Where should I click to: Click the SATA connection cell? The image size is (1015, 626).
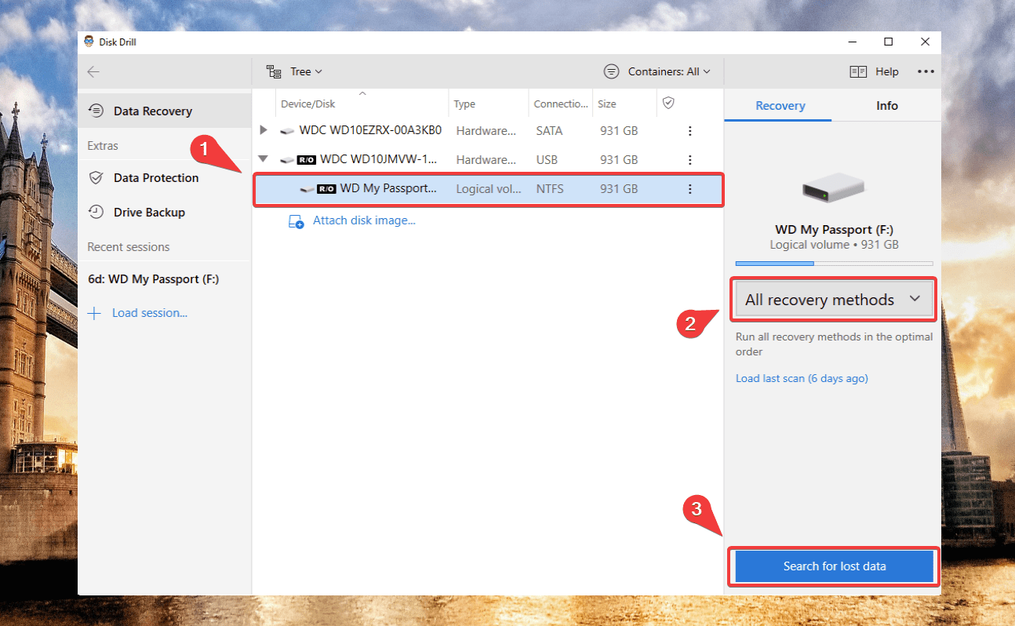(549, 131)
